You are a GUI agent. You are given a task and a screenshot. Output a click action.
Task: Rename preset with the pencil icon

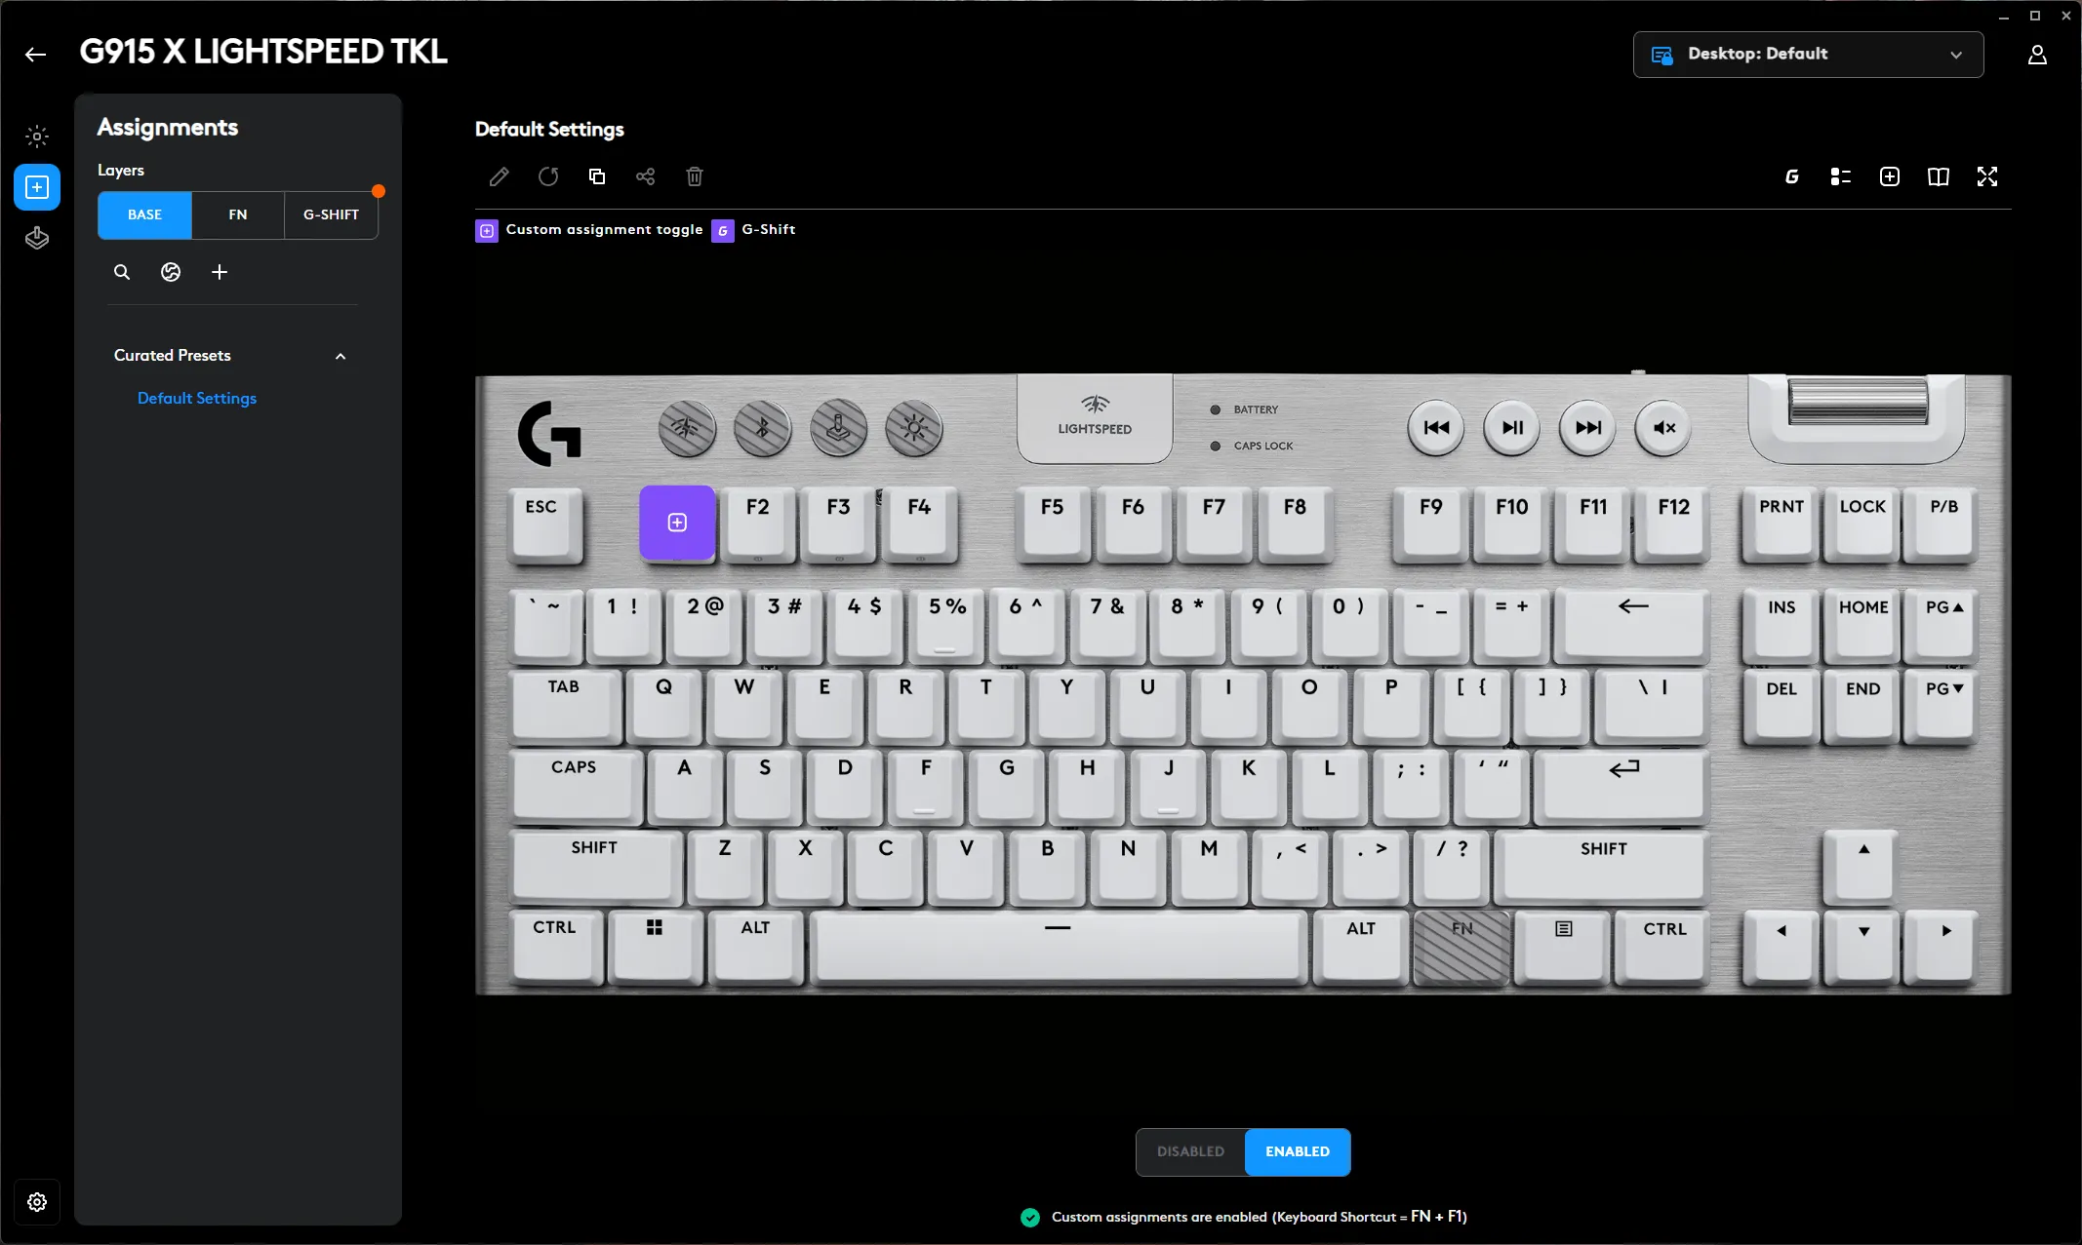(x=499, y=176)
